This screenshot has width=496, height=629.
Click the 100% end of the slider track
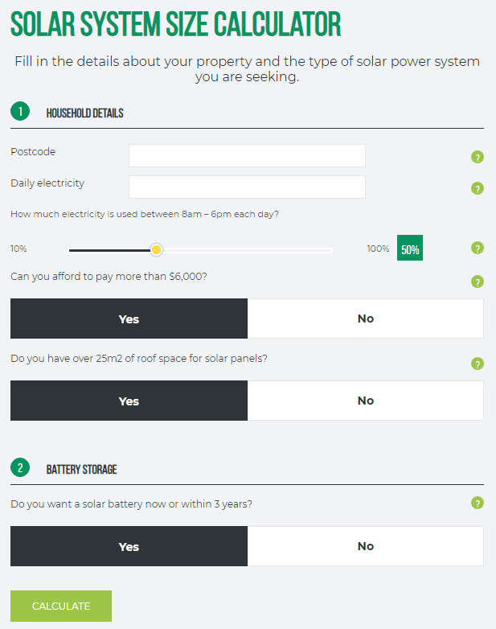click(331, 250)
